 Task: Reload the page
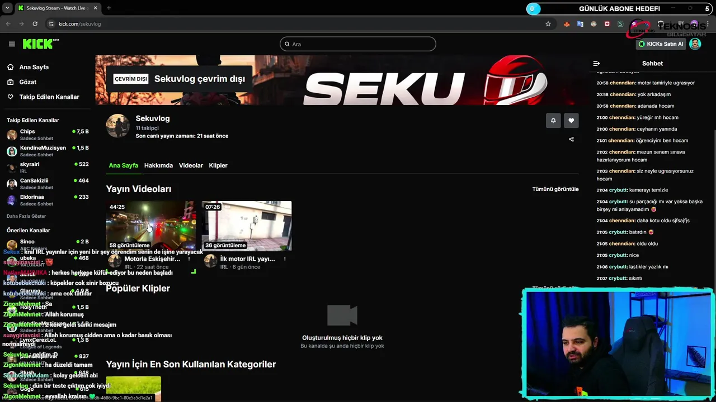click(x=35, y=24)
